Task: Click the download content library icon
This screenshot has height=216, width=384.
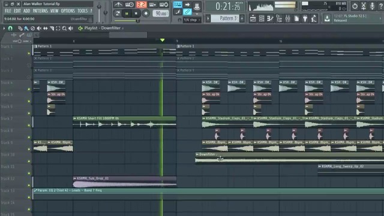Action: [x=327, y=19]
